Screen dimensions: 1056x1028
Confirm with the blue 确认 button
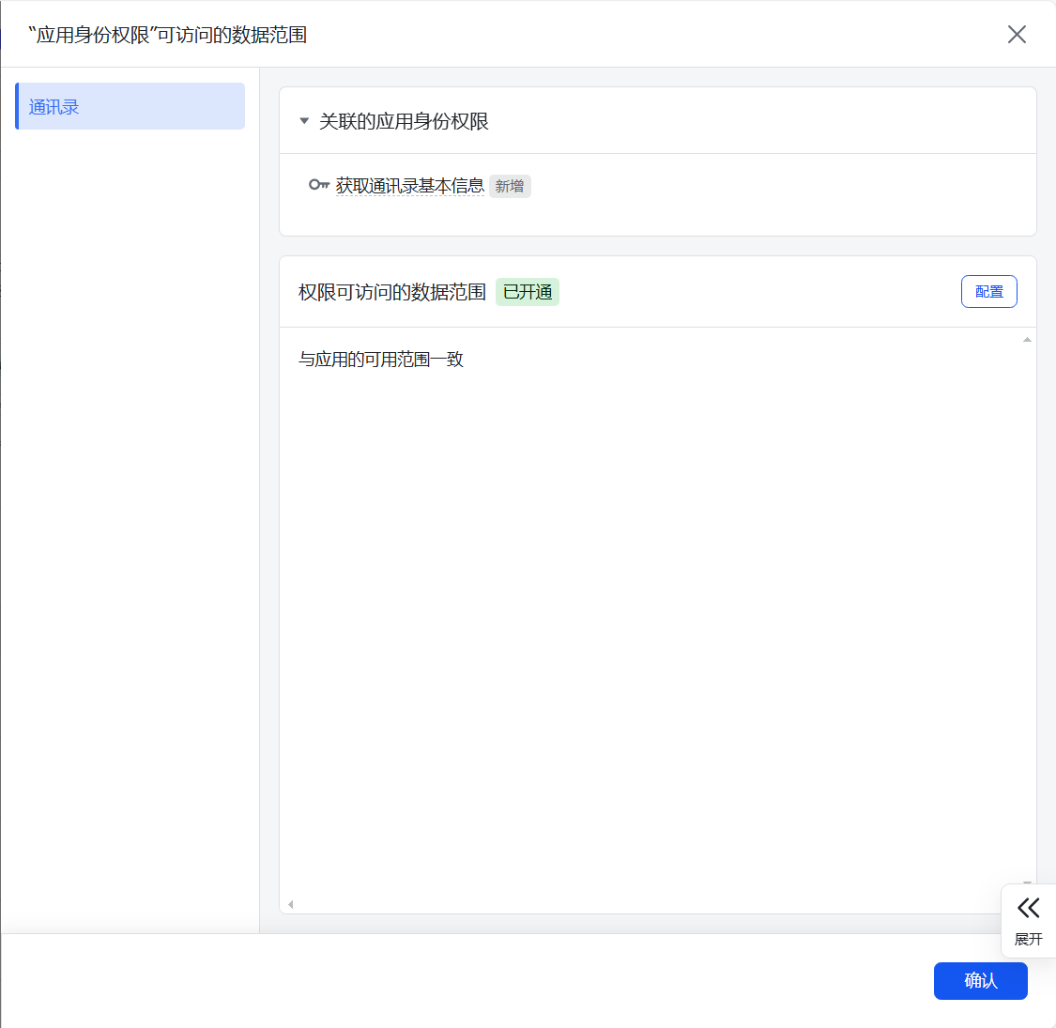pos(980,981)
